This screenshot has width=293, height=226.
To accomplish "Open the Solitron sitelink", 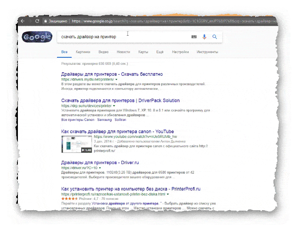I will 120,120.
